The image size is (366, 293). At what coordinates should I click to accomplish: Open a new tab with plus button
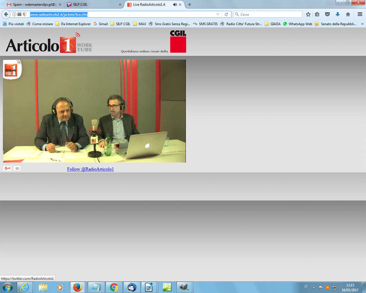pyautogui.click(x=189, y=5)
